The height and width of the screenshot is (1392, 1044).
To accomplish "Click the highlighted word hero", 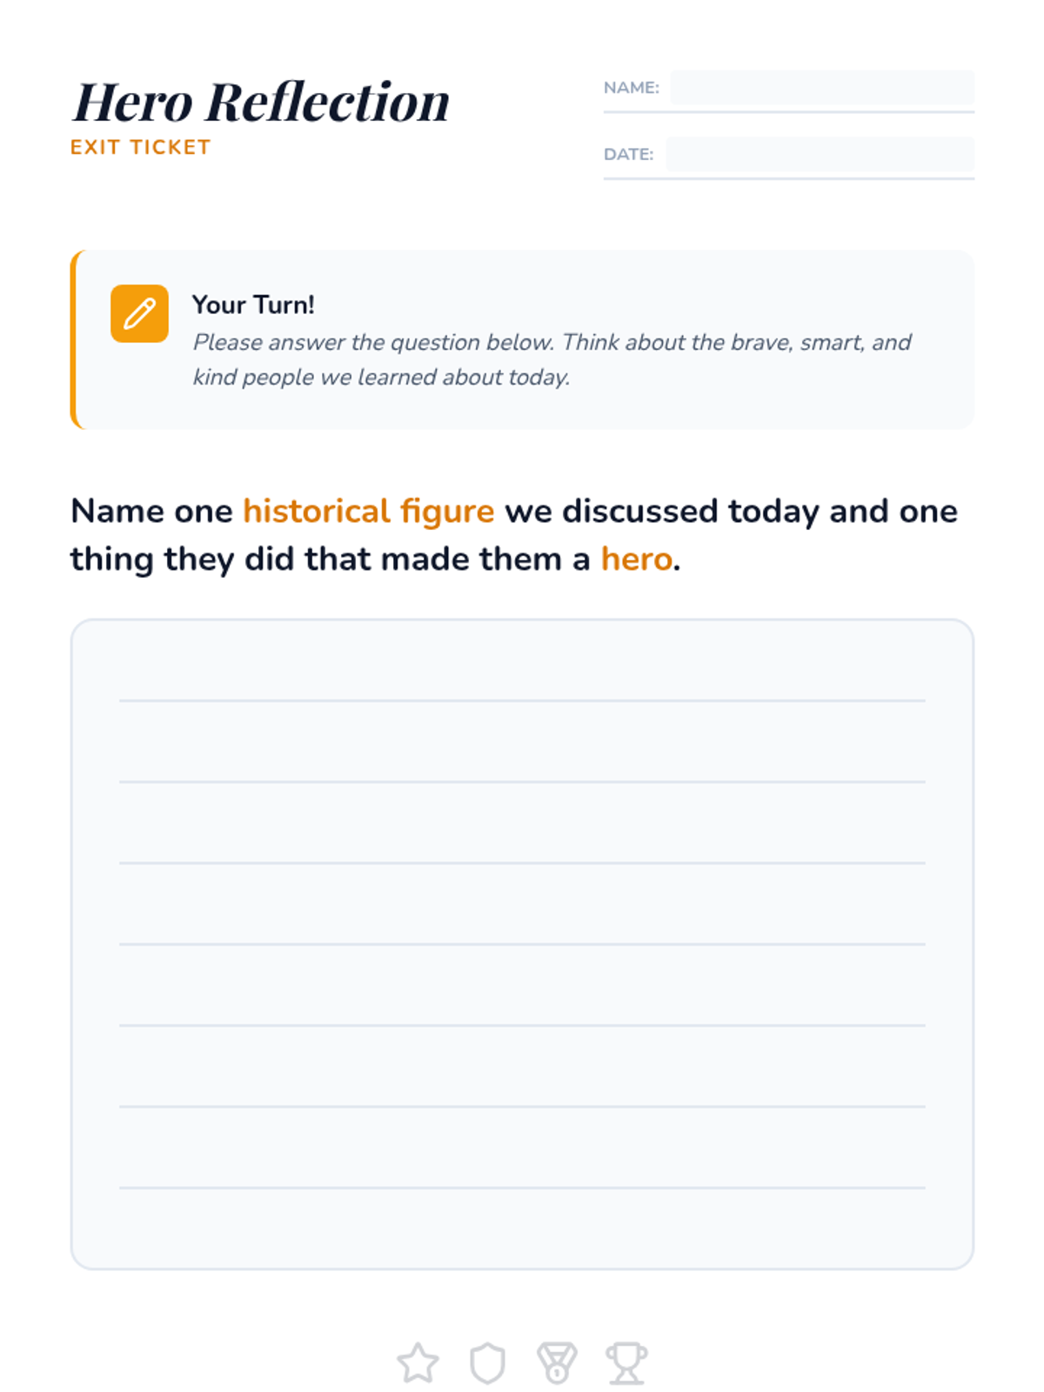I will pyautogui.click(x=637, y=559).
